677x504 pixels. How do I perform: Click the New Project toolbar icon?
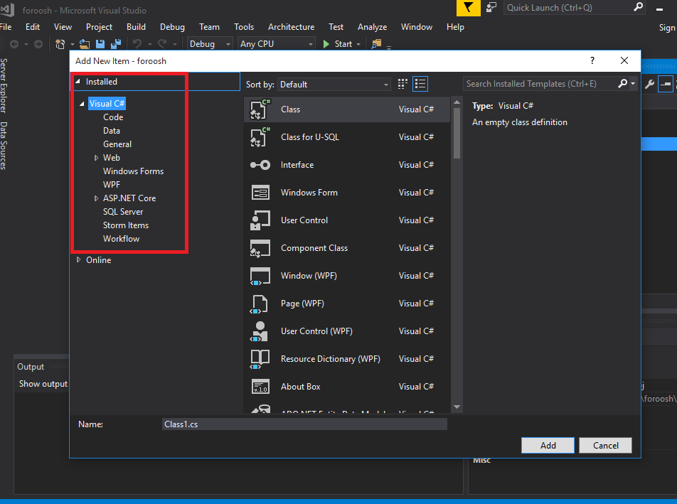pyautogui.click(x=60, y=44)
